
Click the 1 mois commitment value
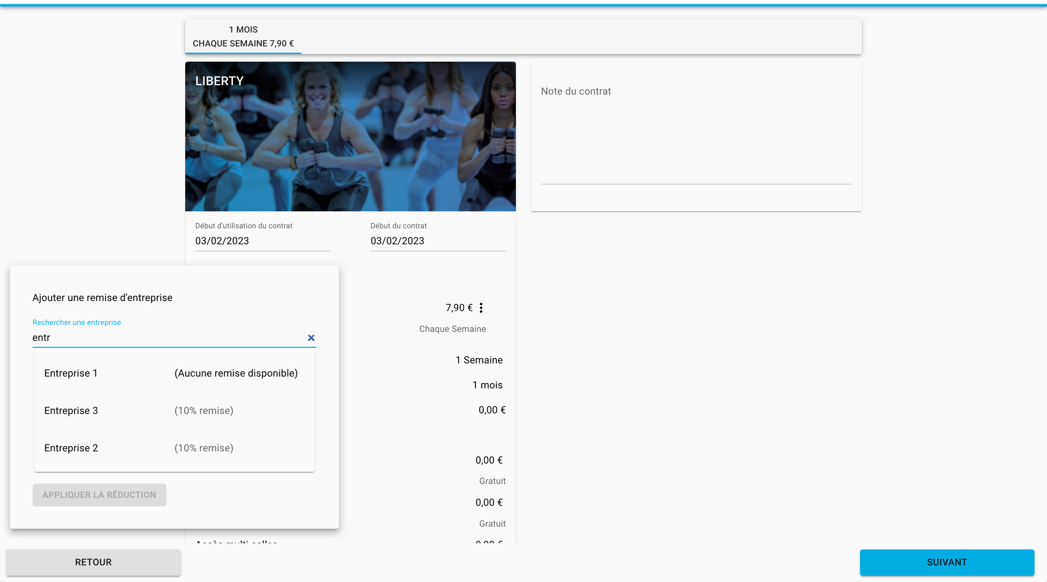pyautogui.click(x=487, y=385)
